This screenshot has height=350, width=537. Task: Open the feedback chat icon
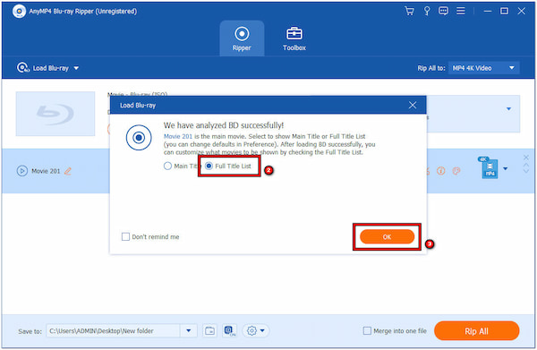(443, 11)
